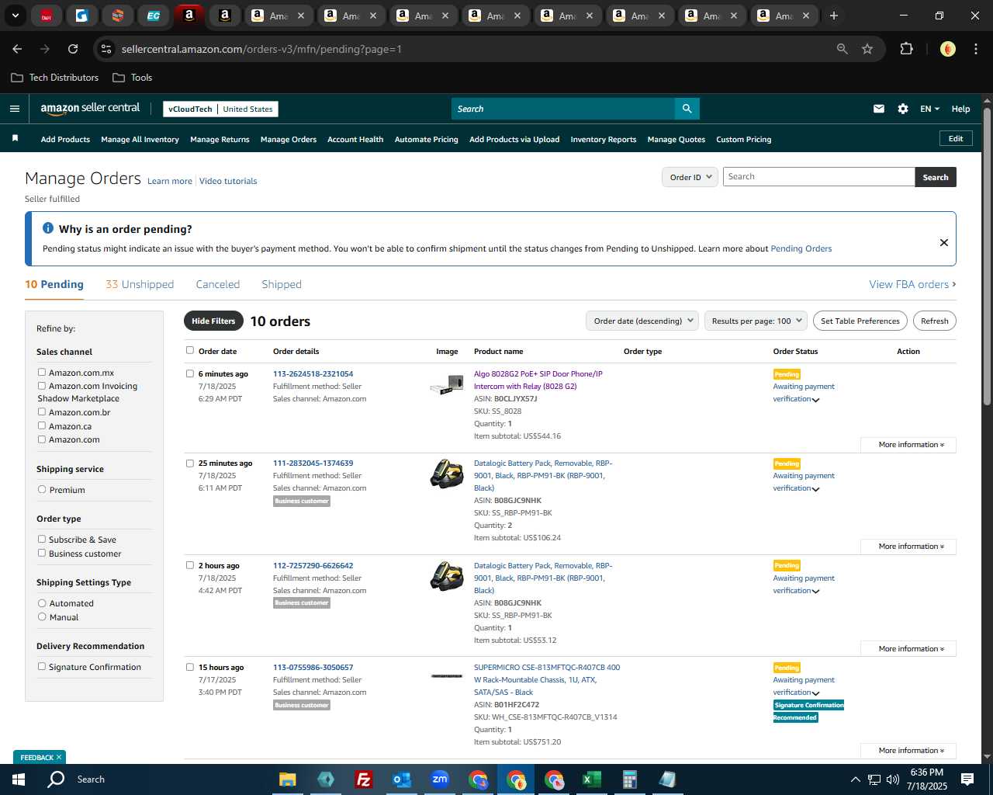Open the settings gear in Seller Central
The width and height of the screenshot is (993, 795).
pyautogui.click(x=903, y=109)
